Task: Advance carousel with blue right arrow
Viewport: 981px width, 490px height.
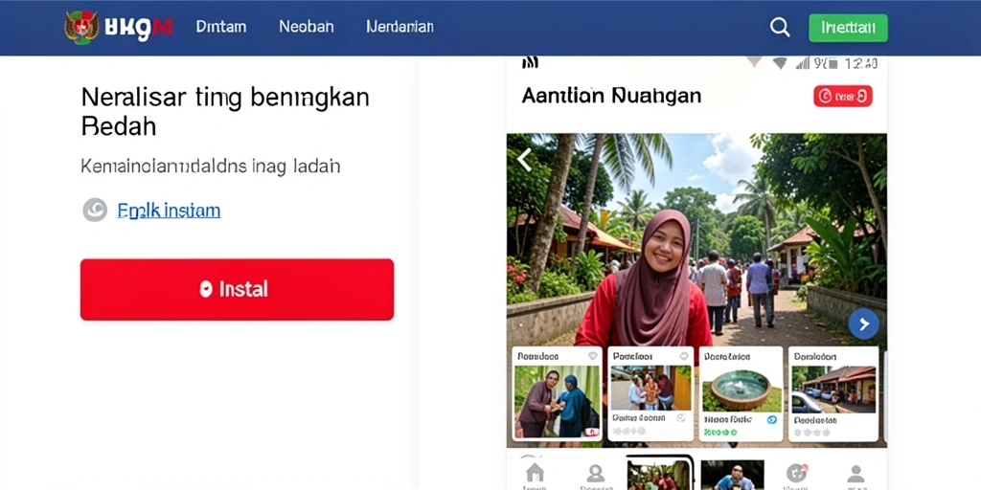Action: (x=863, y=323)
